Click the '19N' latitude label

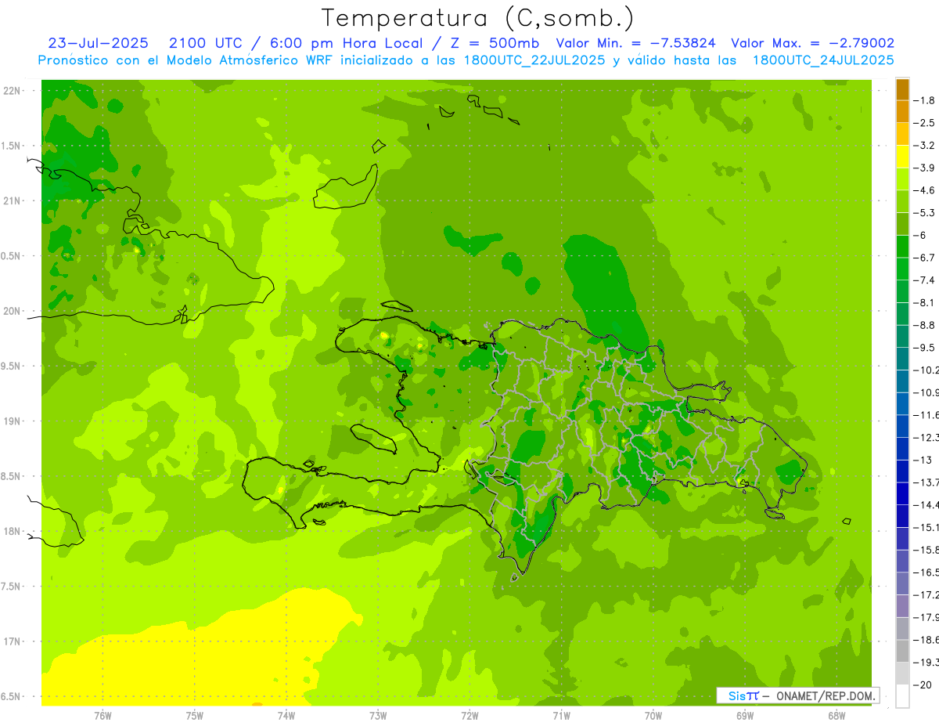point(11,421)
